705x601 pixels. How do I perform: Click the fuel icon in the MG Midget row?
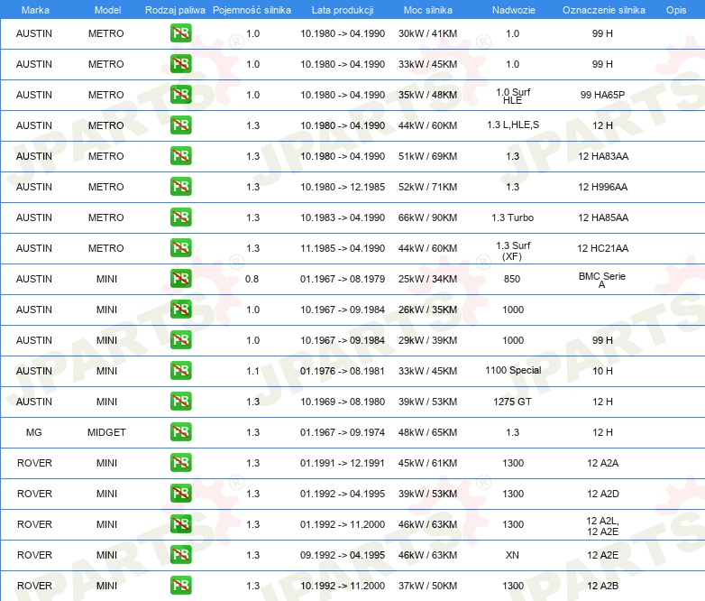(x=180, y=431)
